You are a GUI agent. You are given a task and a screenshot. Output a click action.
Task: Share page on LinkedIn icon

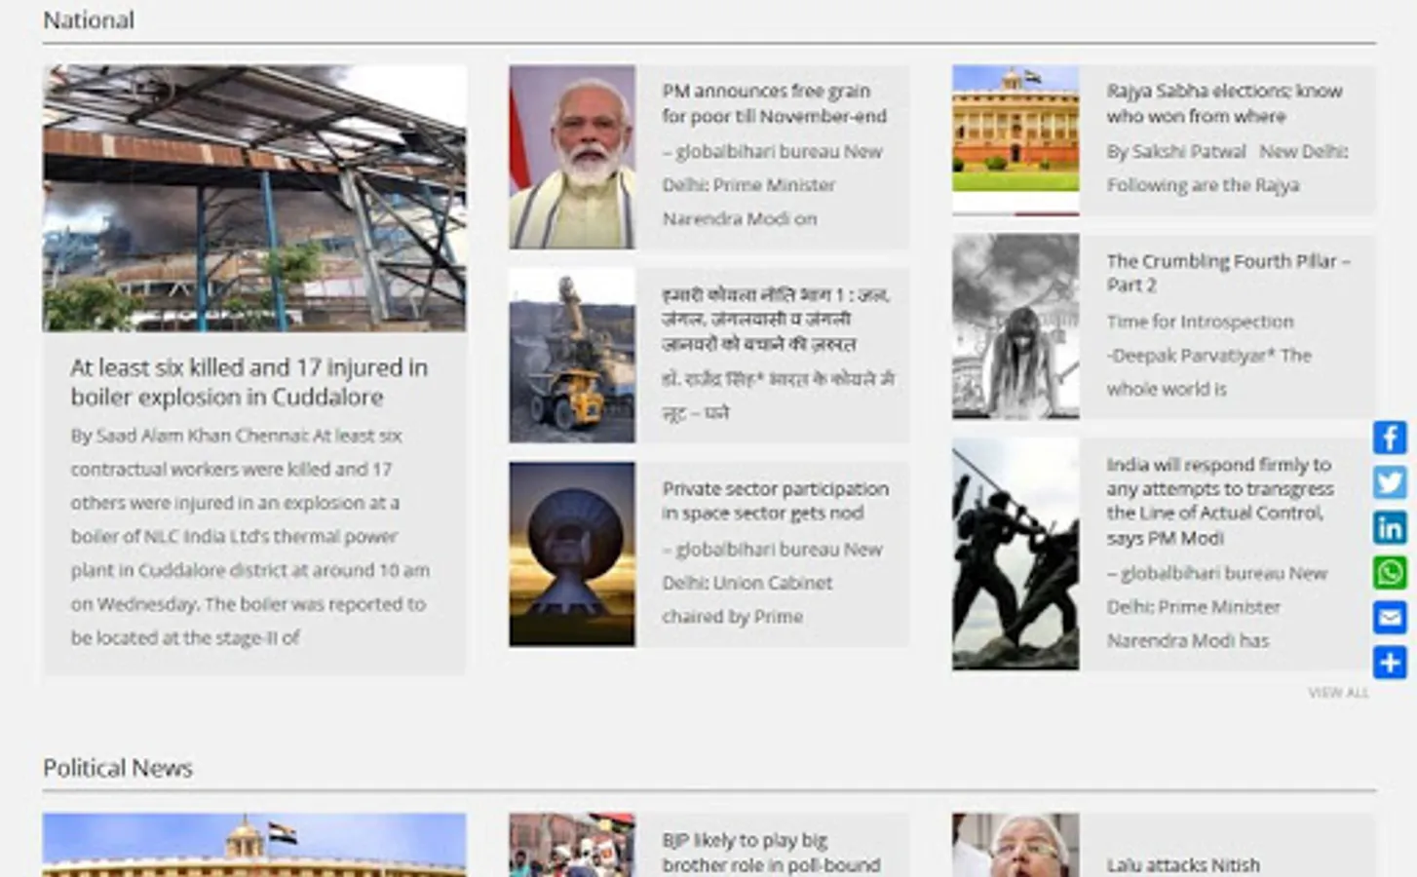pyautogui.click(x=1390, y=527)
